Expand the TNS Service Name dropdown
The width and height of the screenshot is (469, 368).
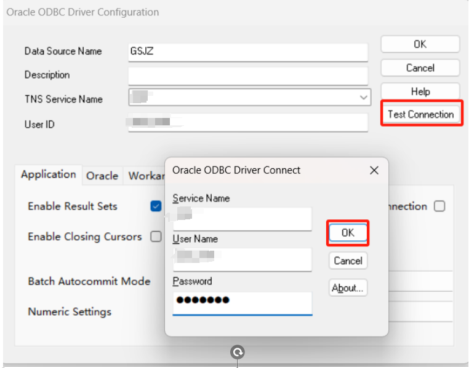click(363, 97)
